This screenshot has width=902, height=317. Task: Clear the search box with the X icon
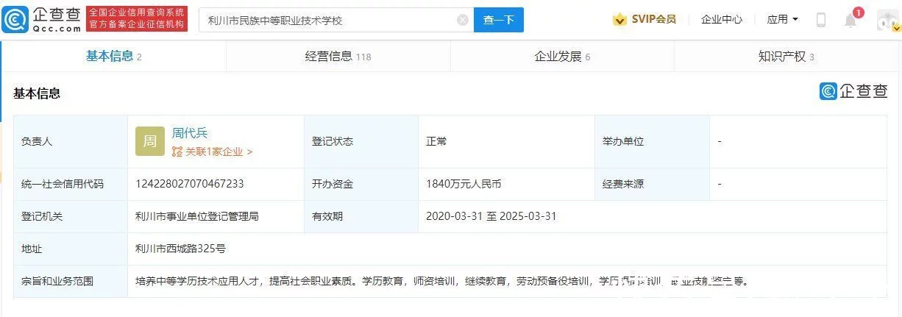462,20
